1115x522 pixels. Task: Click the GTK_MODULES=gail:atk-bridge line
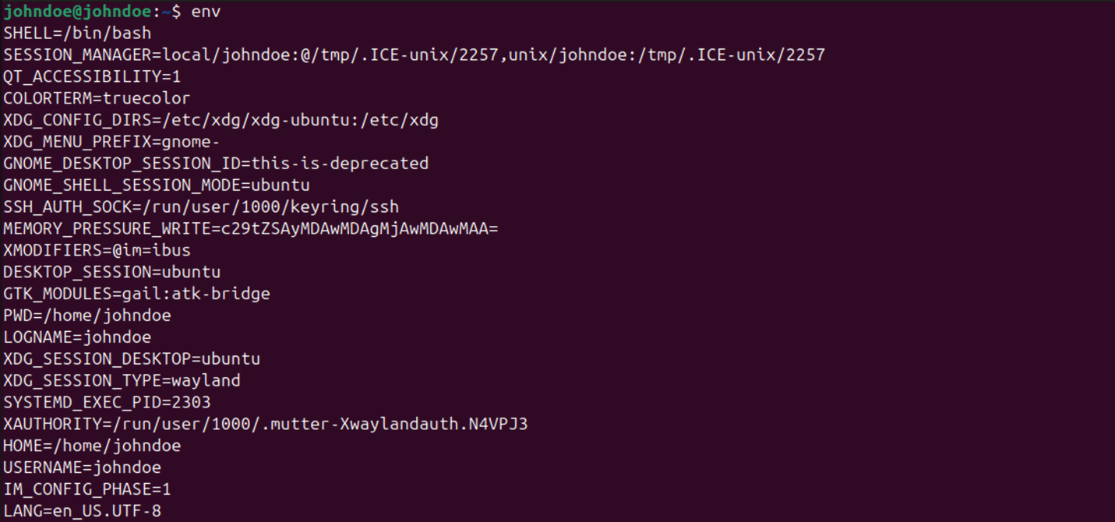coord(136,294)
